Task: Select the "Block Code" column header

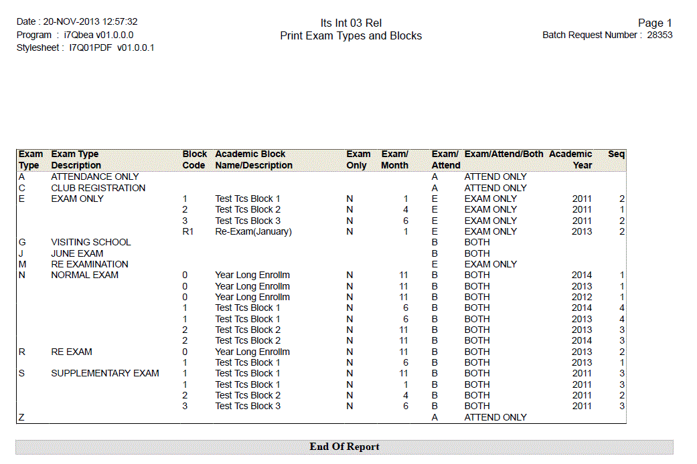Action: pyautogui.click(x=194, y=160)
